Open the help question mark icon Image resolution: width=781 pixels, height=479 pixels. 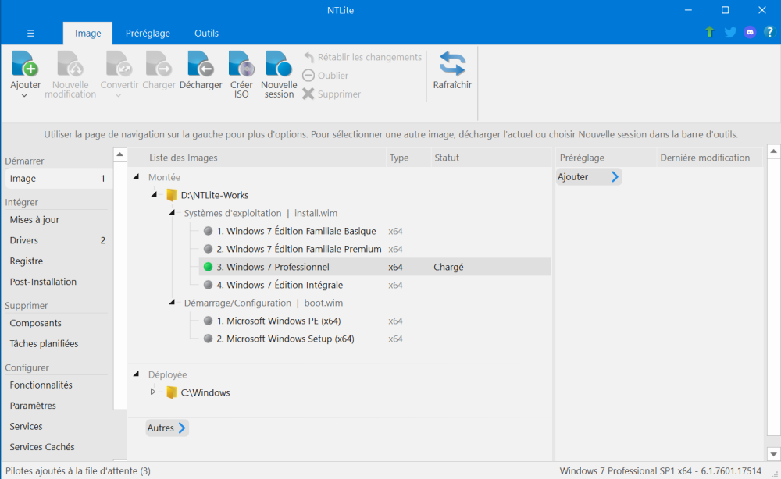pyautogui.click(x=769, y=33)
